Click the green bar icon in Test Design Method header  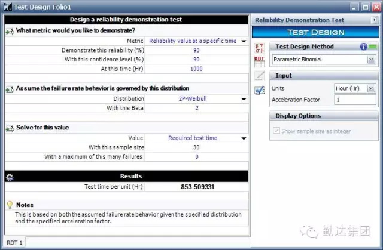coord(372,47)
